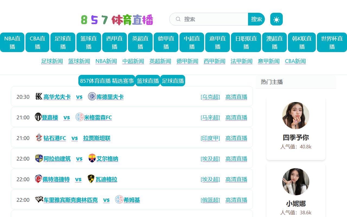Open 中超直播 category
This screenshot has width=347, height=217.
tap(192, 42)
